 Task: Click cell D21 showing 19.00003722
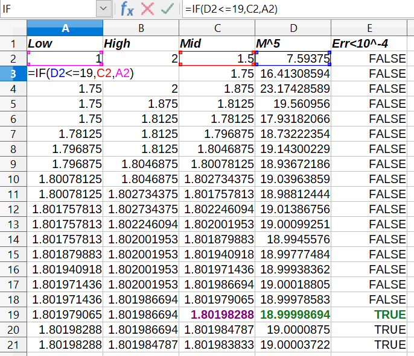(293, 345)
